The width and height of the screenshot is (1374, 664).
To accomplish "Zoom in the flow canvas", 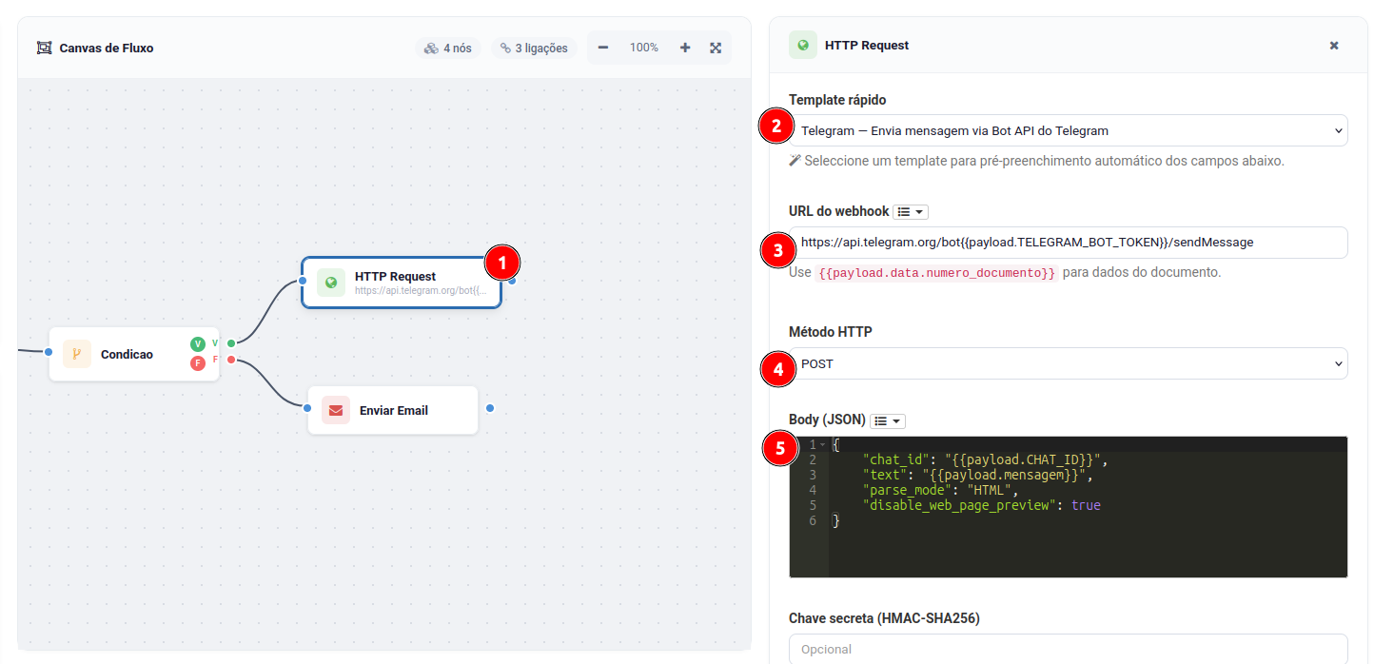I will coord(685,48).
